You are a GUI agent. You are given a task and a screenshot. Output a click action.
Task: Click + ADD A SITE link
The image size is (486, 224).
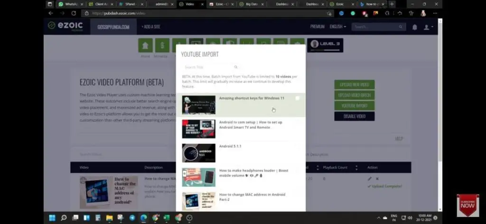(x=150, y=27)
